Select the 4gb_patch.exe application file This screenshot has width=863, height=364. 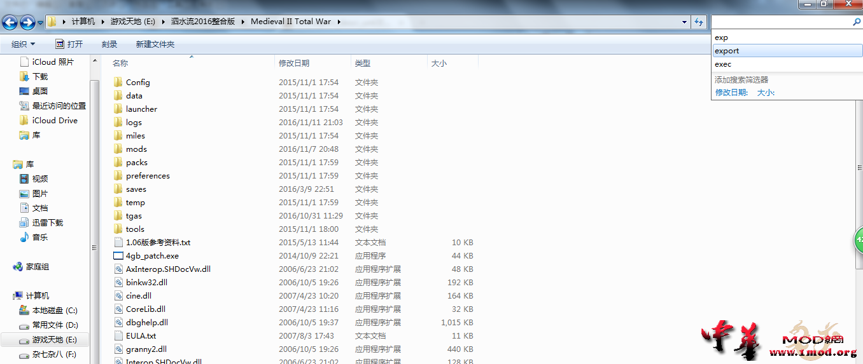[152, 256]
